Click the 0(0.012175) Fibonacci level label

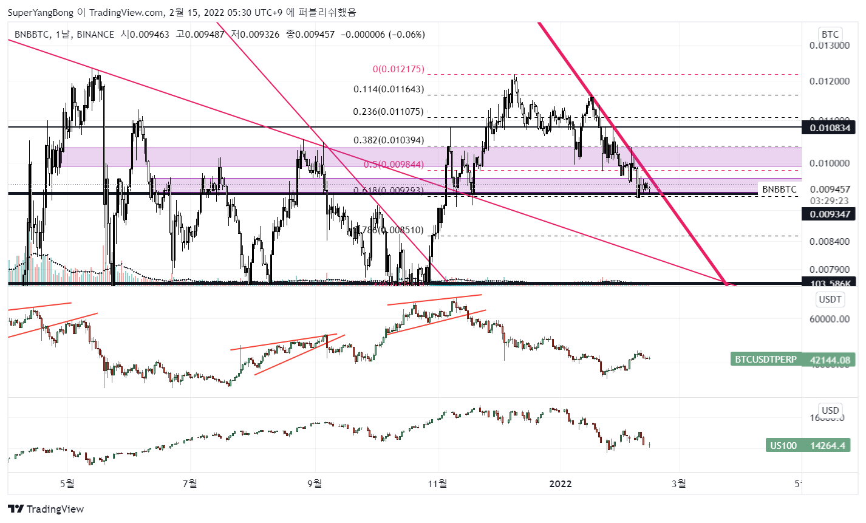[398, 69]
